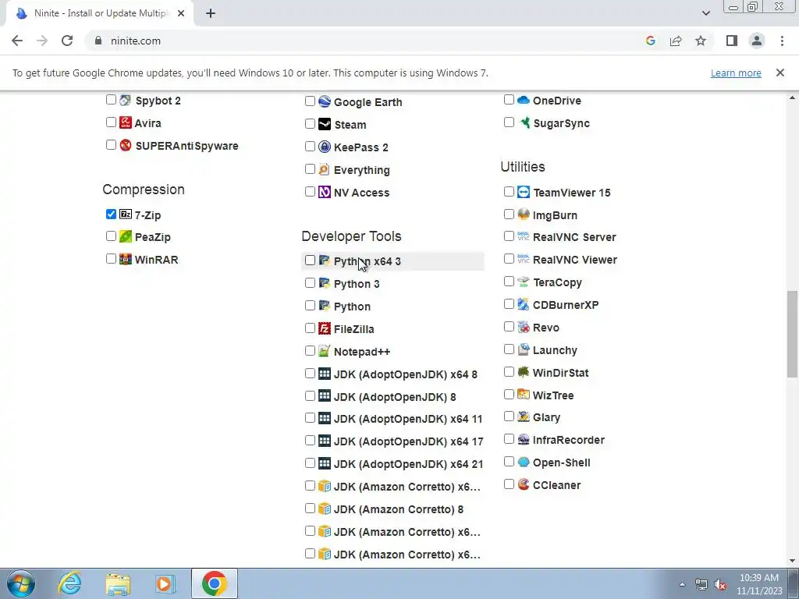Viewport: 799px width, 599px height.
Task: Click the OneDrive cloud icon
Action: 524,100
